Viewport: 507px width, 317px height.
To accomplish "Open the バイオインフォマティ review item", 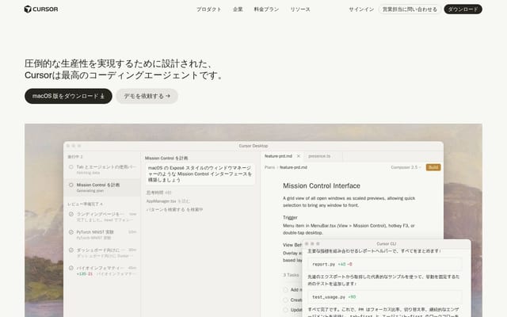I will 102,271.
